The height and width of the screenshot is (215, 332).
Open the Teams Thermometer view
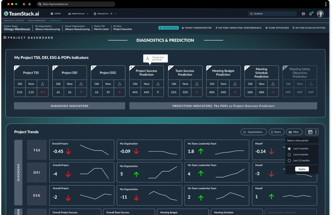pos(196,28)
